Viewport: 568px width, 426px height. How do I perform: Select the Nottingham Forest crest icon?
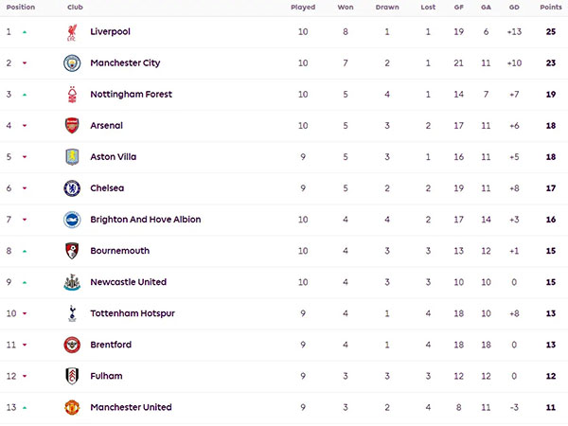(x=72, y=95)
